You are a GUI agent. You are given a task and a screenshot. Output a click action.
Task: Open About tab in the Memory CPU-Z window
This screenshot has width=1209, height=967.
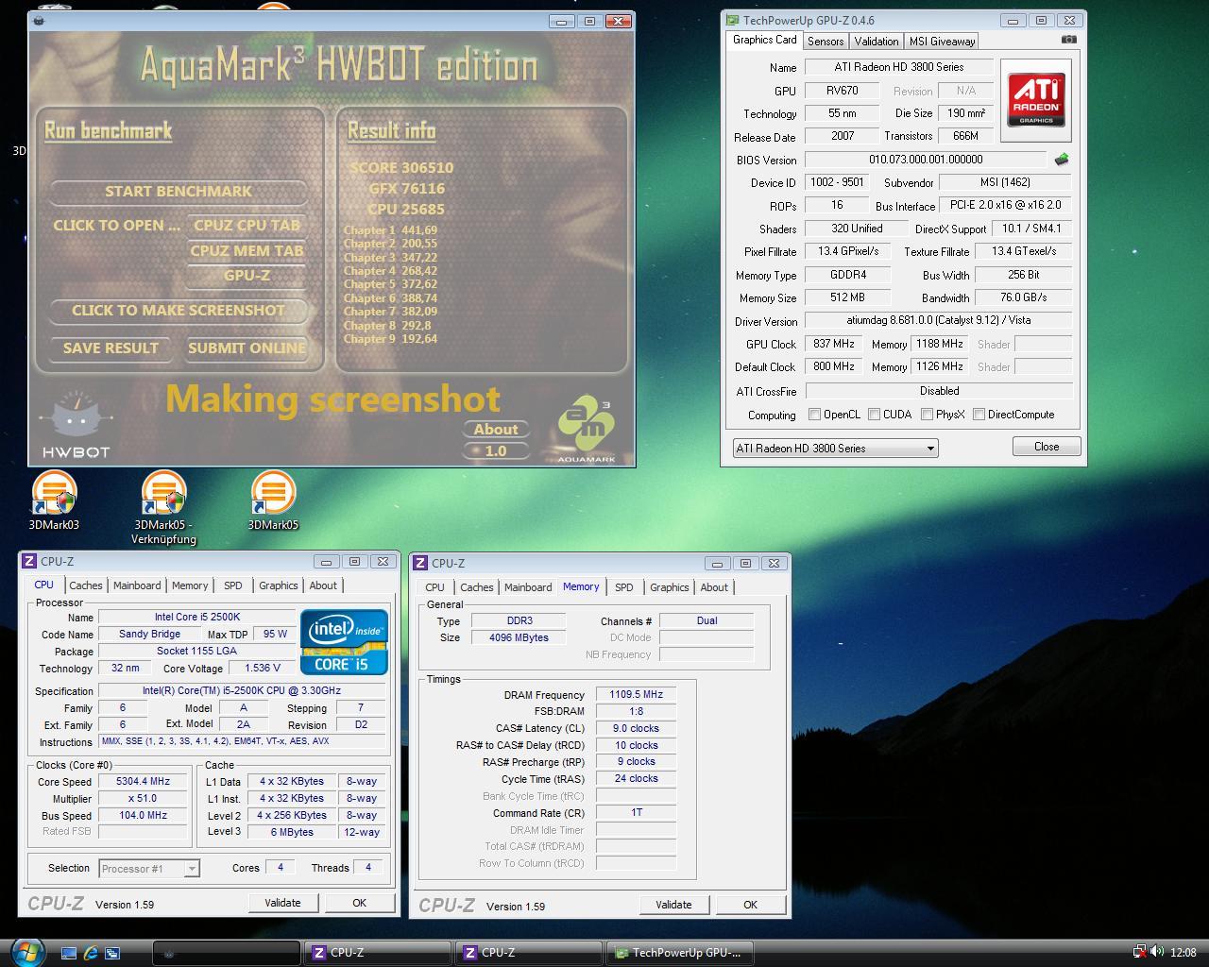(714, 587)
